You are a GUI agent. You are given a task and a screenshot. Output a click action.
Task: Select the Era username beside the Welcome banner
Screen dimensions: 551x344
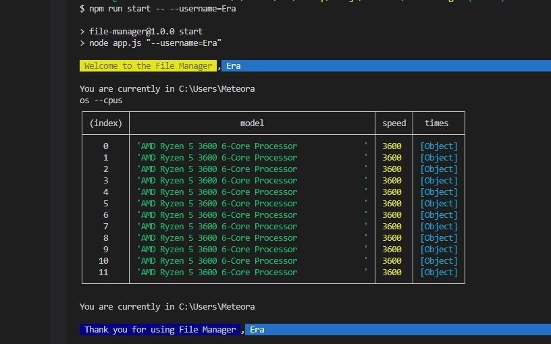click(x=234, y=65)
